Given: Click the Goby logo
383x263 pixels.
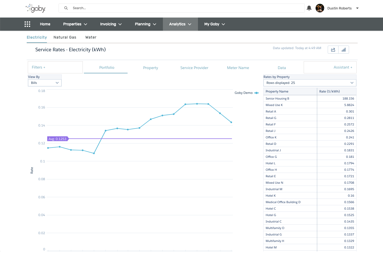Looking at the screenshot, I should coord(36,8).
